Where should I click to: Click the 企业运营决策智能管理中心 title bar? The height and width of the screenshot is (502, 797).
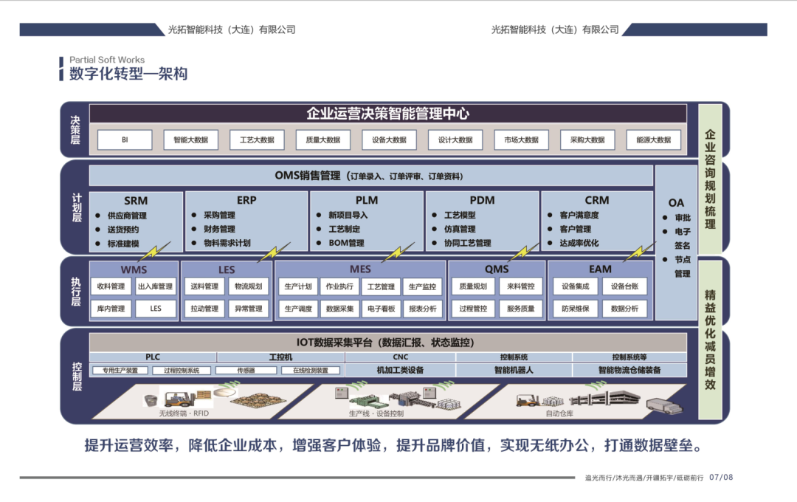click(x=388, y=114)
